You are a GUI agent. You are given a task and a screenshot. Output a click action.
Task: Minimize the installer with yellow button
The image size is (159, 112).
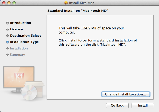coord(9,3)
